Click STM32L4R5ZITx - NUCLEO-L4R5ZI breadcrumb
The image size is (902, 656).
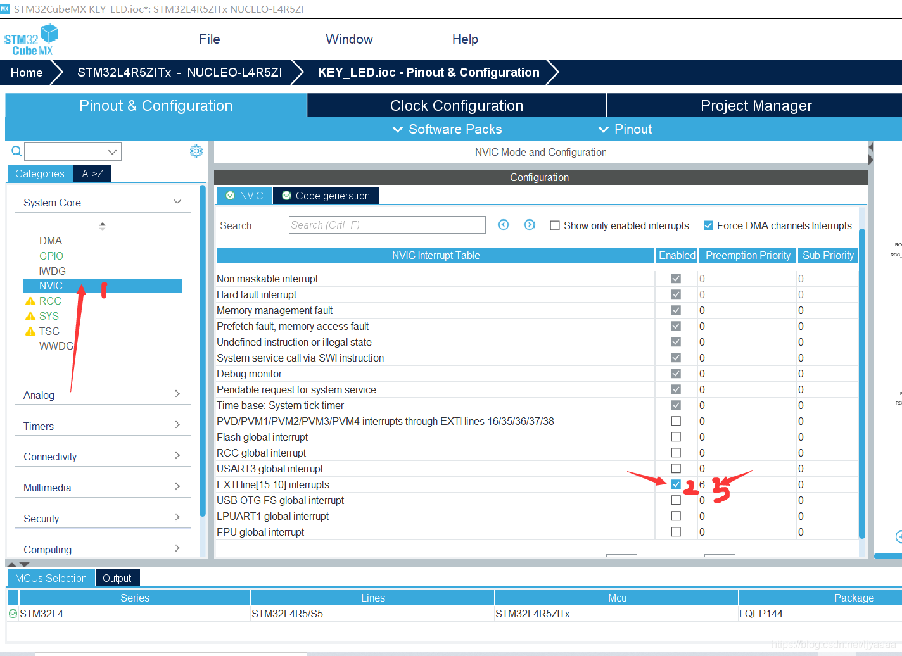coord(180,72)
